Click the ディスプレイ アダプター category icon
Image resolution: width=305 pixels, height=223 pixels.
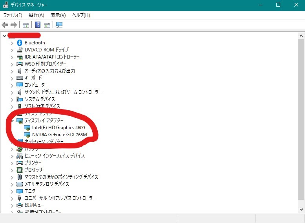20,121
